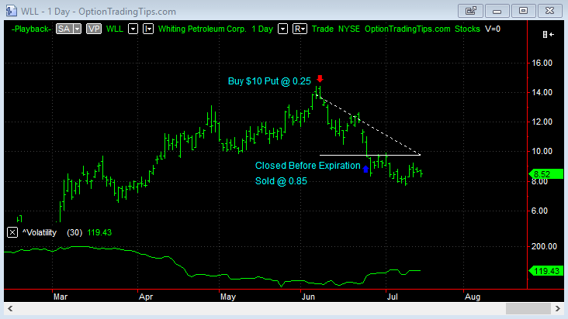Click the (30) volatility period parameter

(74, 232)
